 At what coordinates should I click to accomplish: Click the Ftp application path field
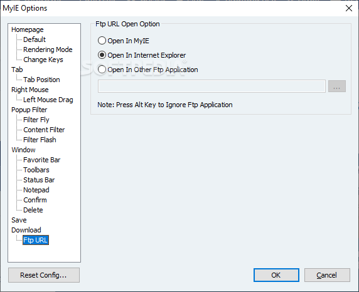[212, 86]
